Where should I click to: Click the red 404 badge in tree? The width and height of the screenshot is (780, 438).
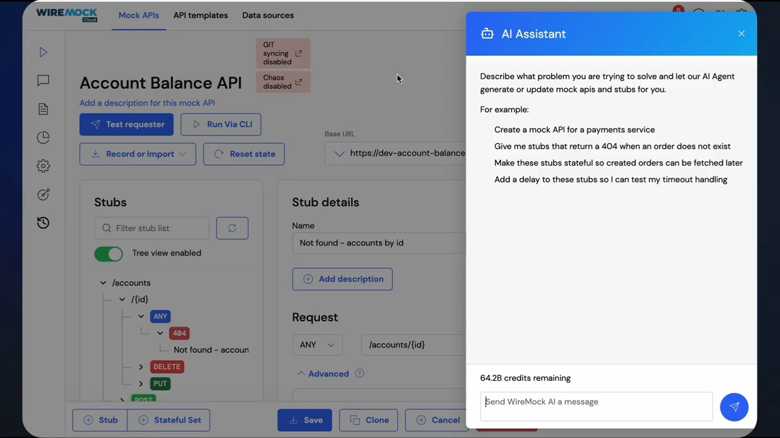click(x=179, y=333)
